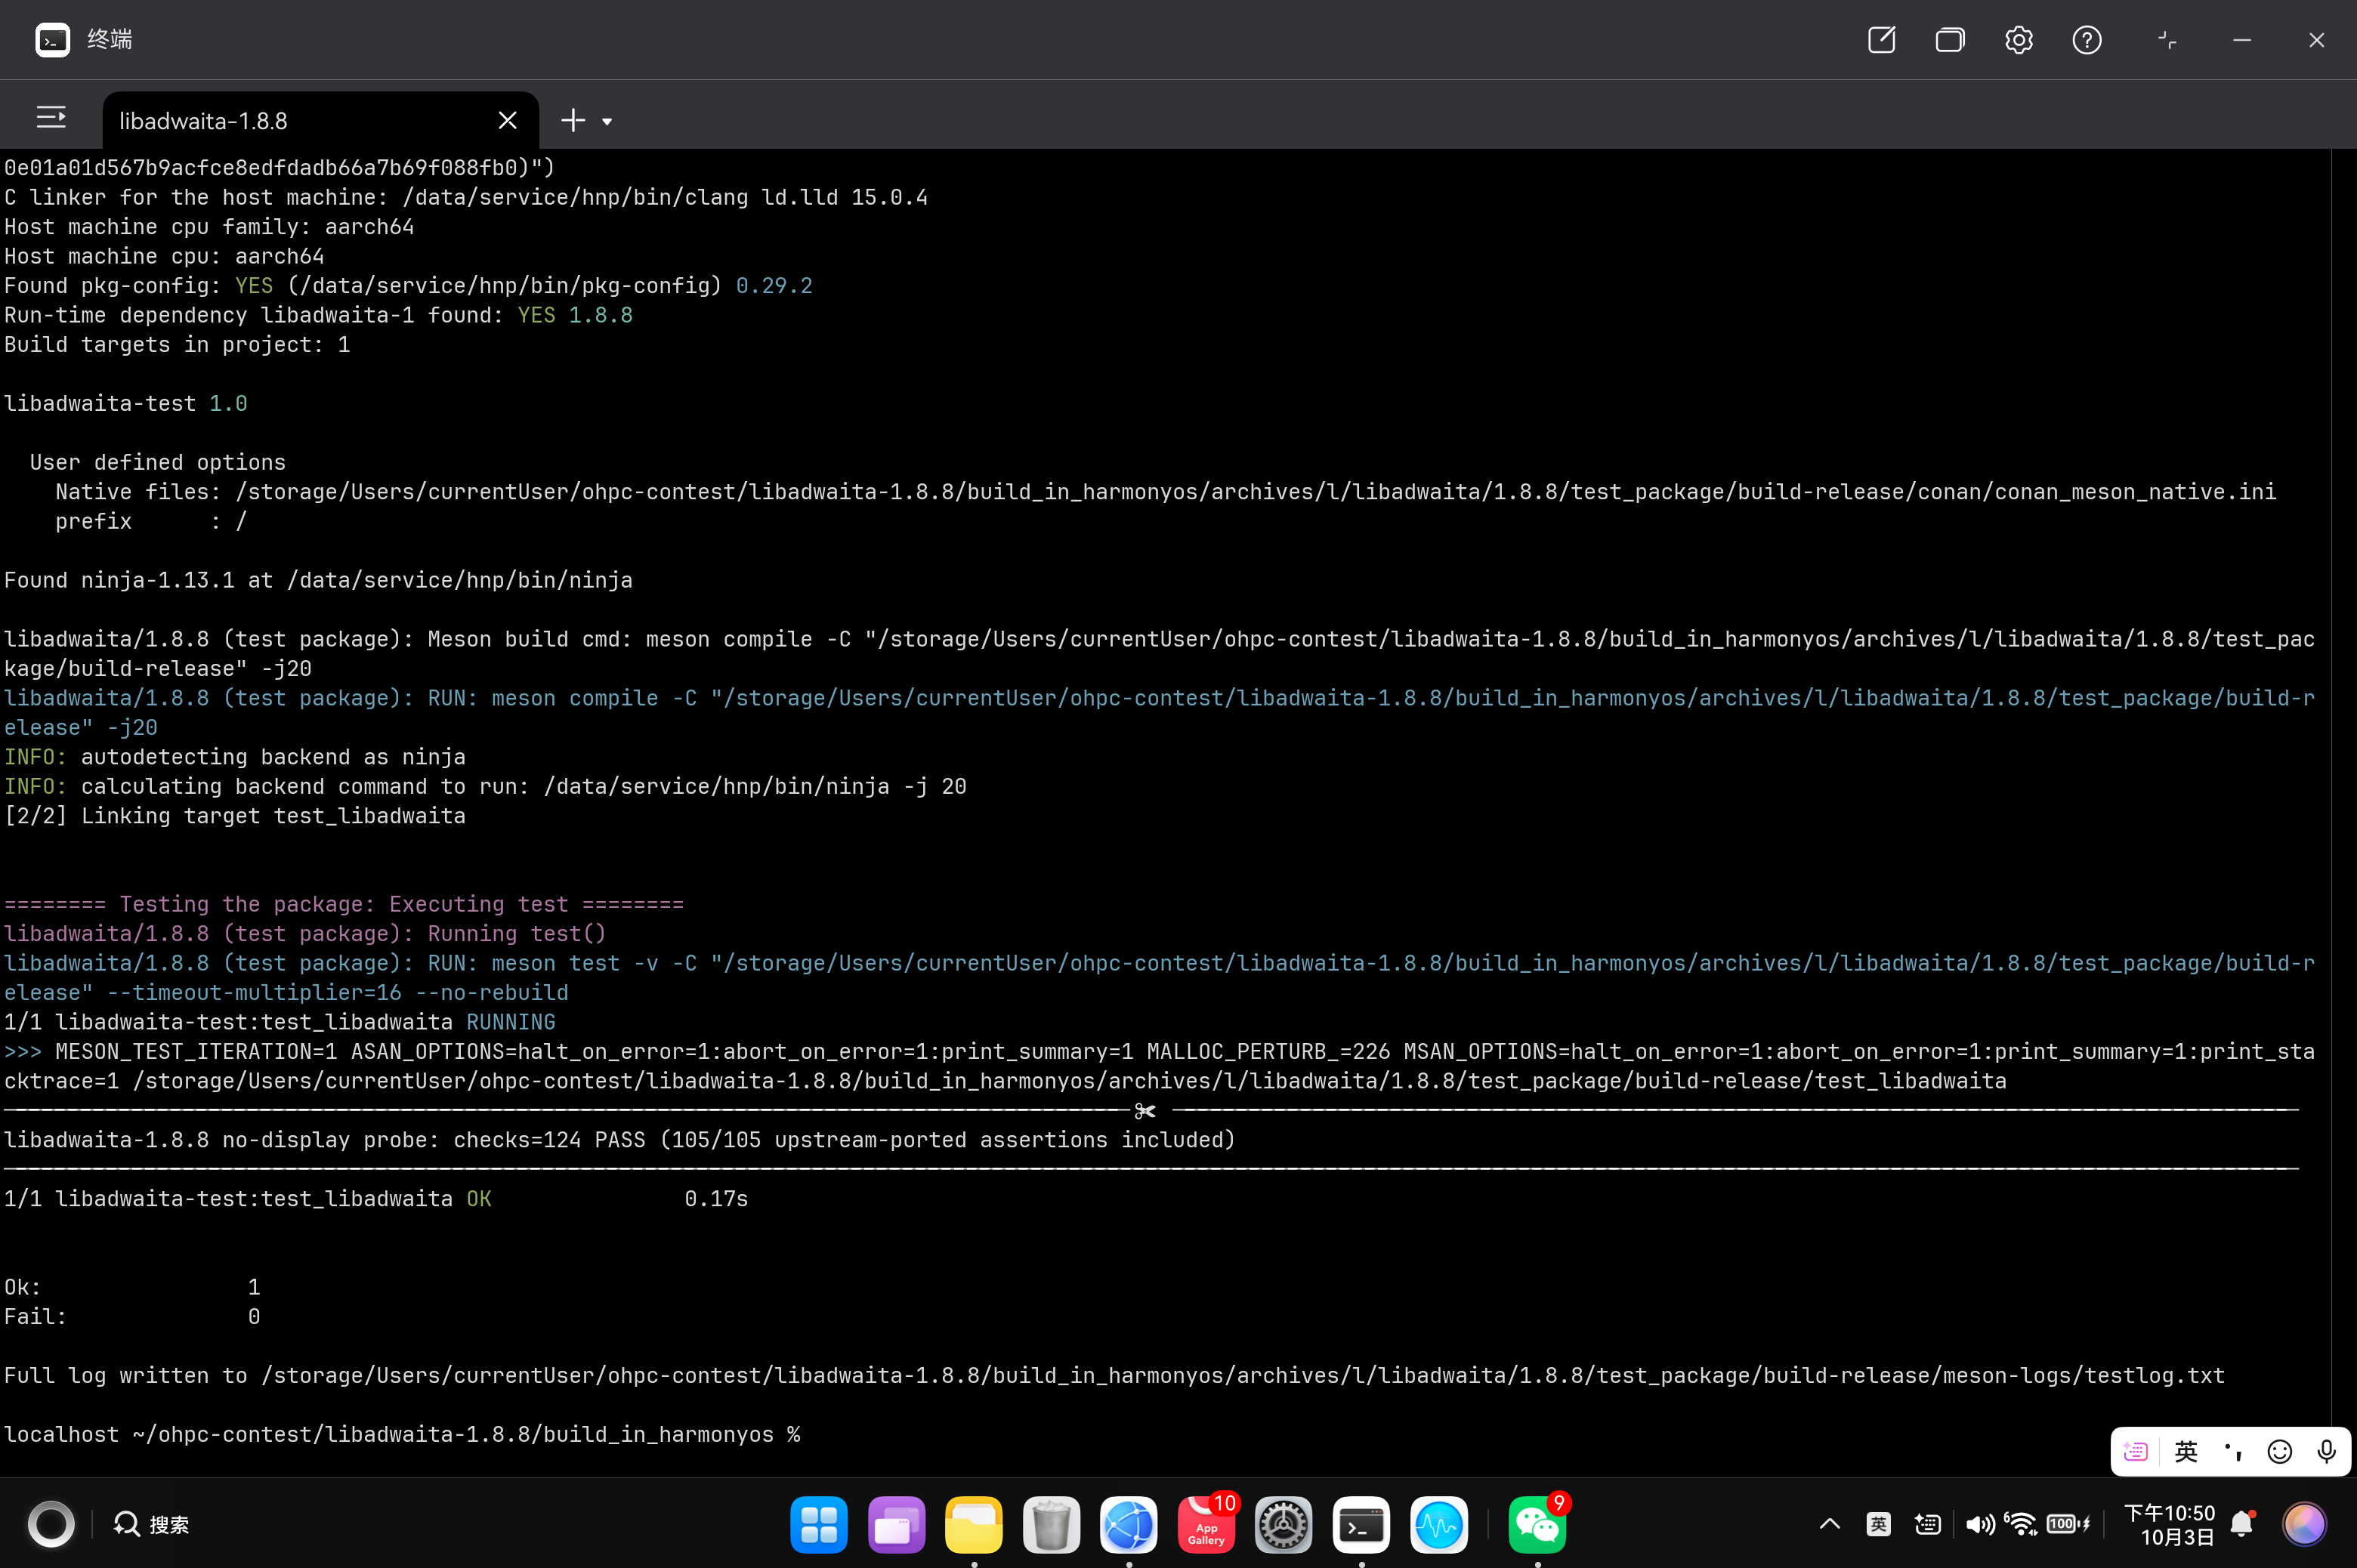Toggle IME punctuation mode
The height and width of the screenshot is (1568, 2357).
tap(2233, 1451)
